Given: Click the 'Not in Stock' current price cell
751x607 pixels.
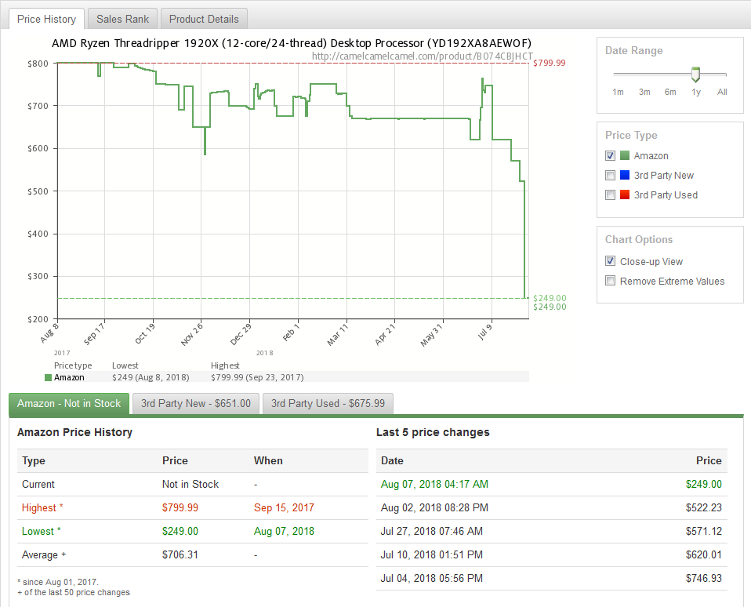Looking at the screenshot, I should 190,485.
